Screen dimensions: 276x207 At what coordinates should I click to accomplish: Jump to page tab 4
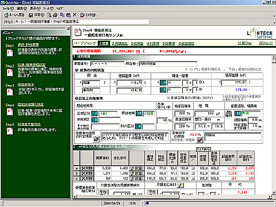(153, 44)
